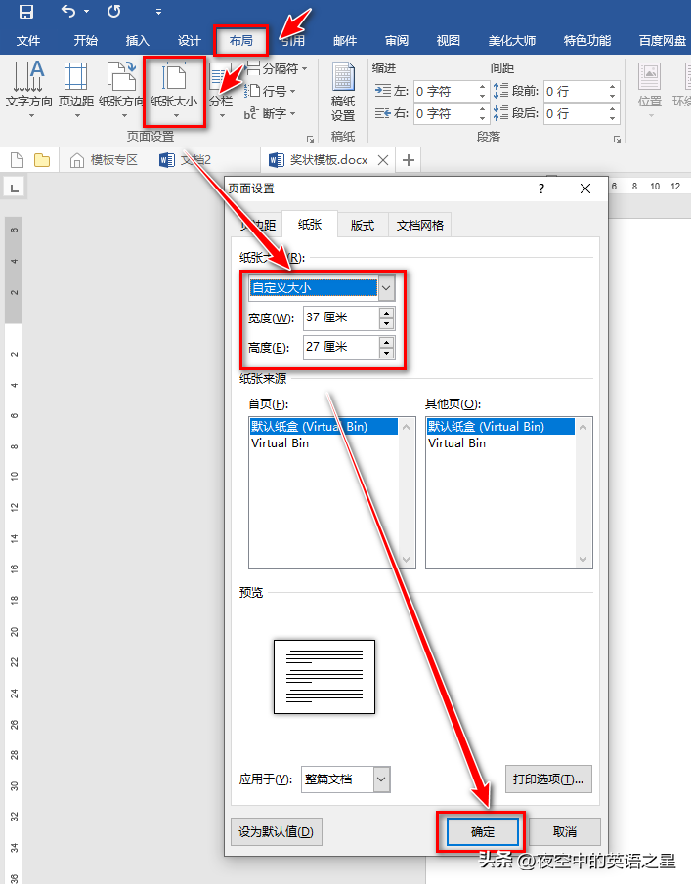Click the page preview thumbnail

point(324,677)
